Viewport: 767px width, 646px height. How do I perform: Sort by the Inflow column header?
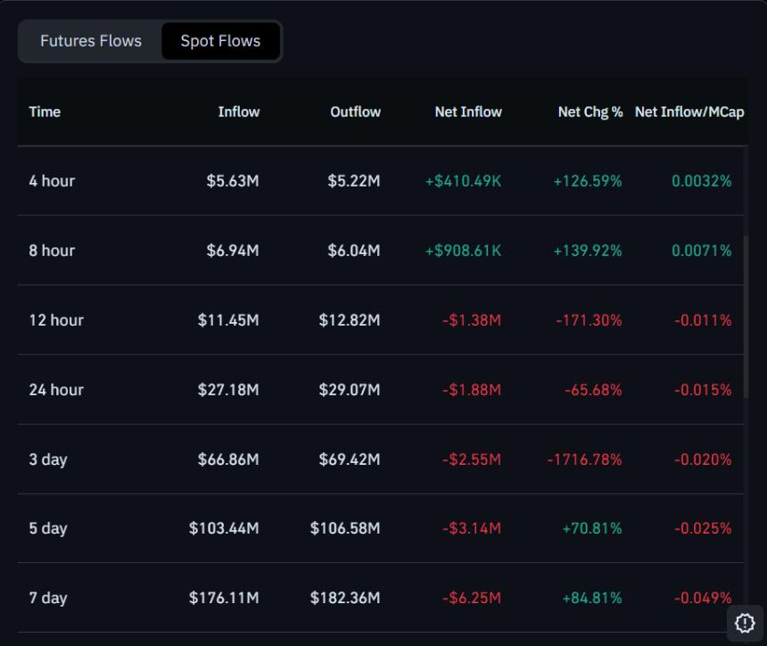pos(239,112)
